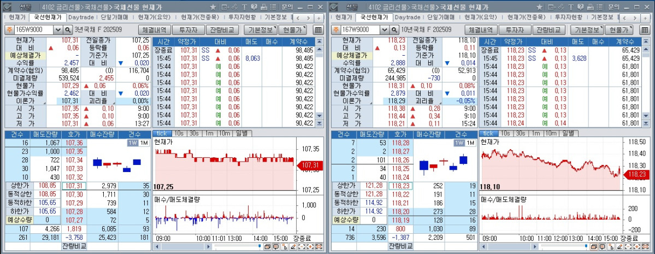
Task: Click 잔량비교 link under left order book
Action: click(x=74, y=246)
